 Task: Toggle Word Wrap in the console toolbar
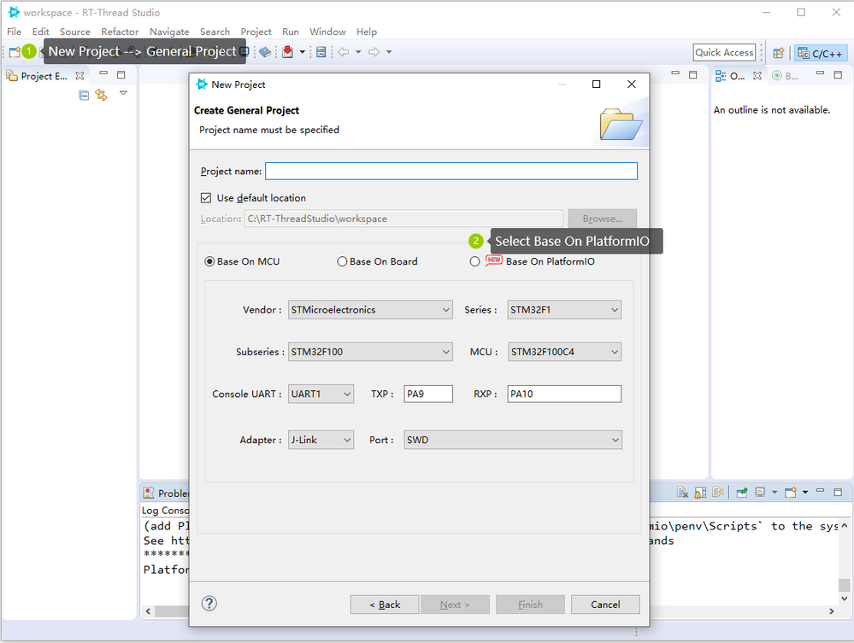(718, 493)
